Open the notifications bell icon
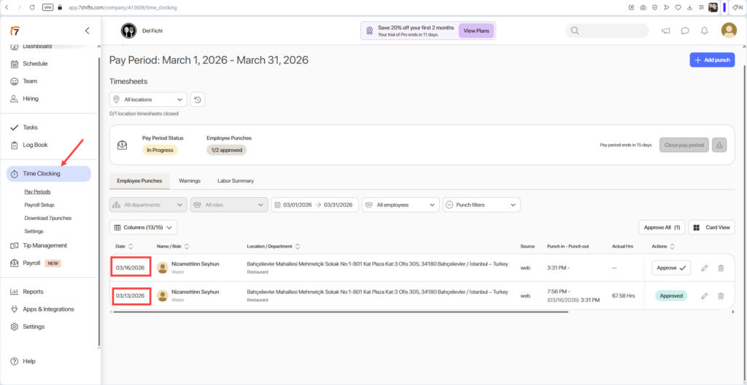This screenshot has height=385, width=747. tap(704, 31)
